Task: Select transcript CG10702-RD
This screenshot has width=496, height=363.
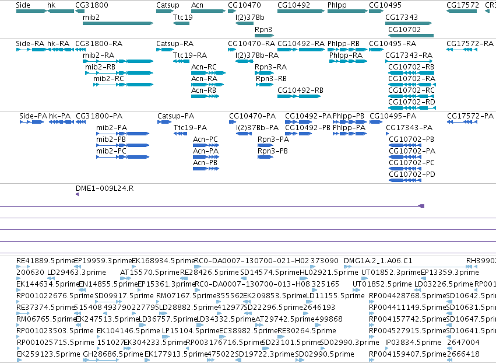Action: pyautogui.click(x=412, y=108)
